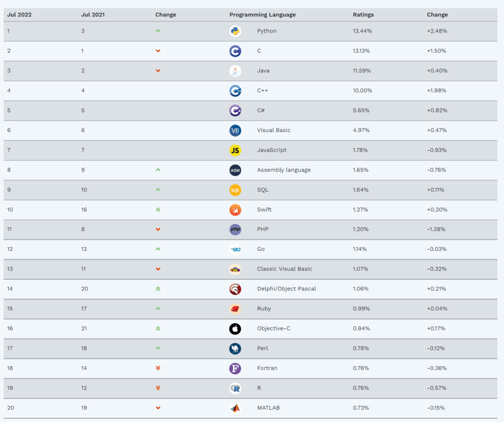Viewport: 504px width, 422px height.
Task: Click the Assembly language name text
Action: 284,170
